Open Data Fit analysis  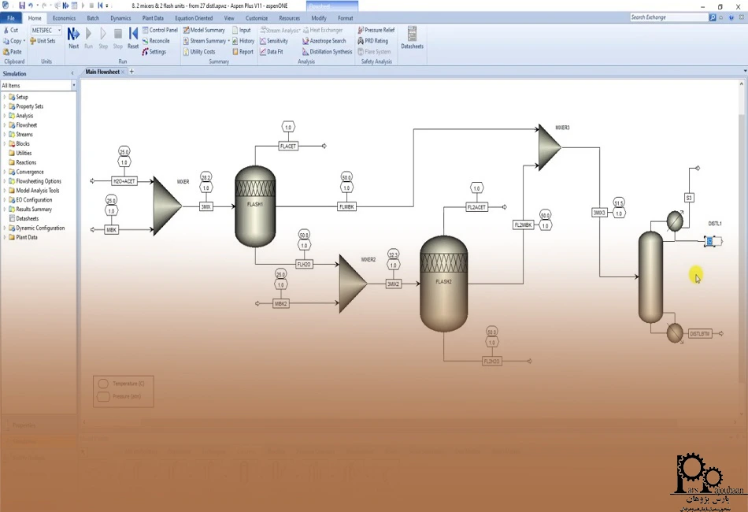coord(272,51)
